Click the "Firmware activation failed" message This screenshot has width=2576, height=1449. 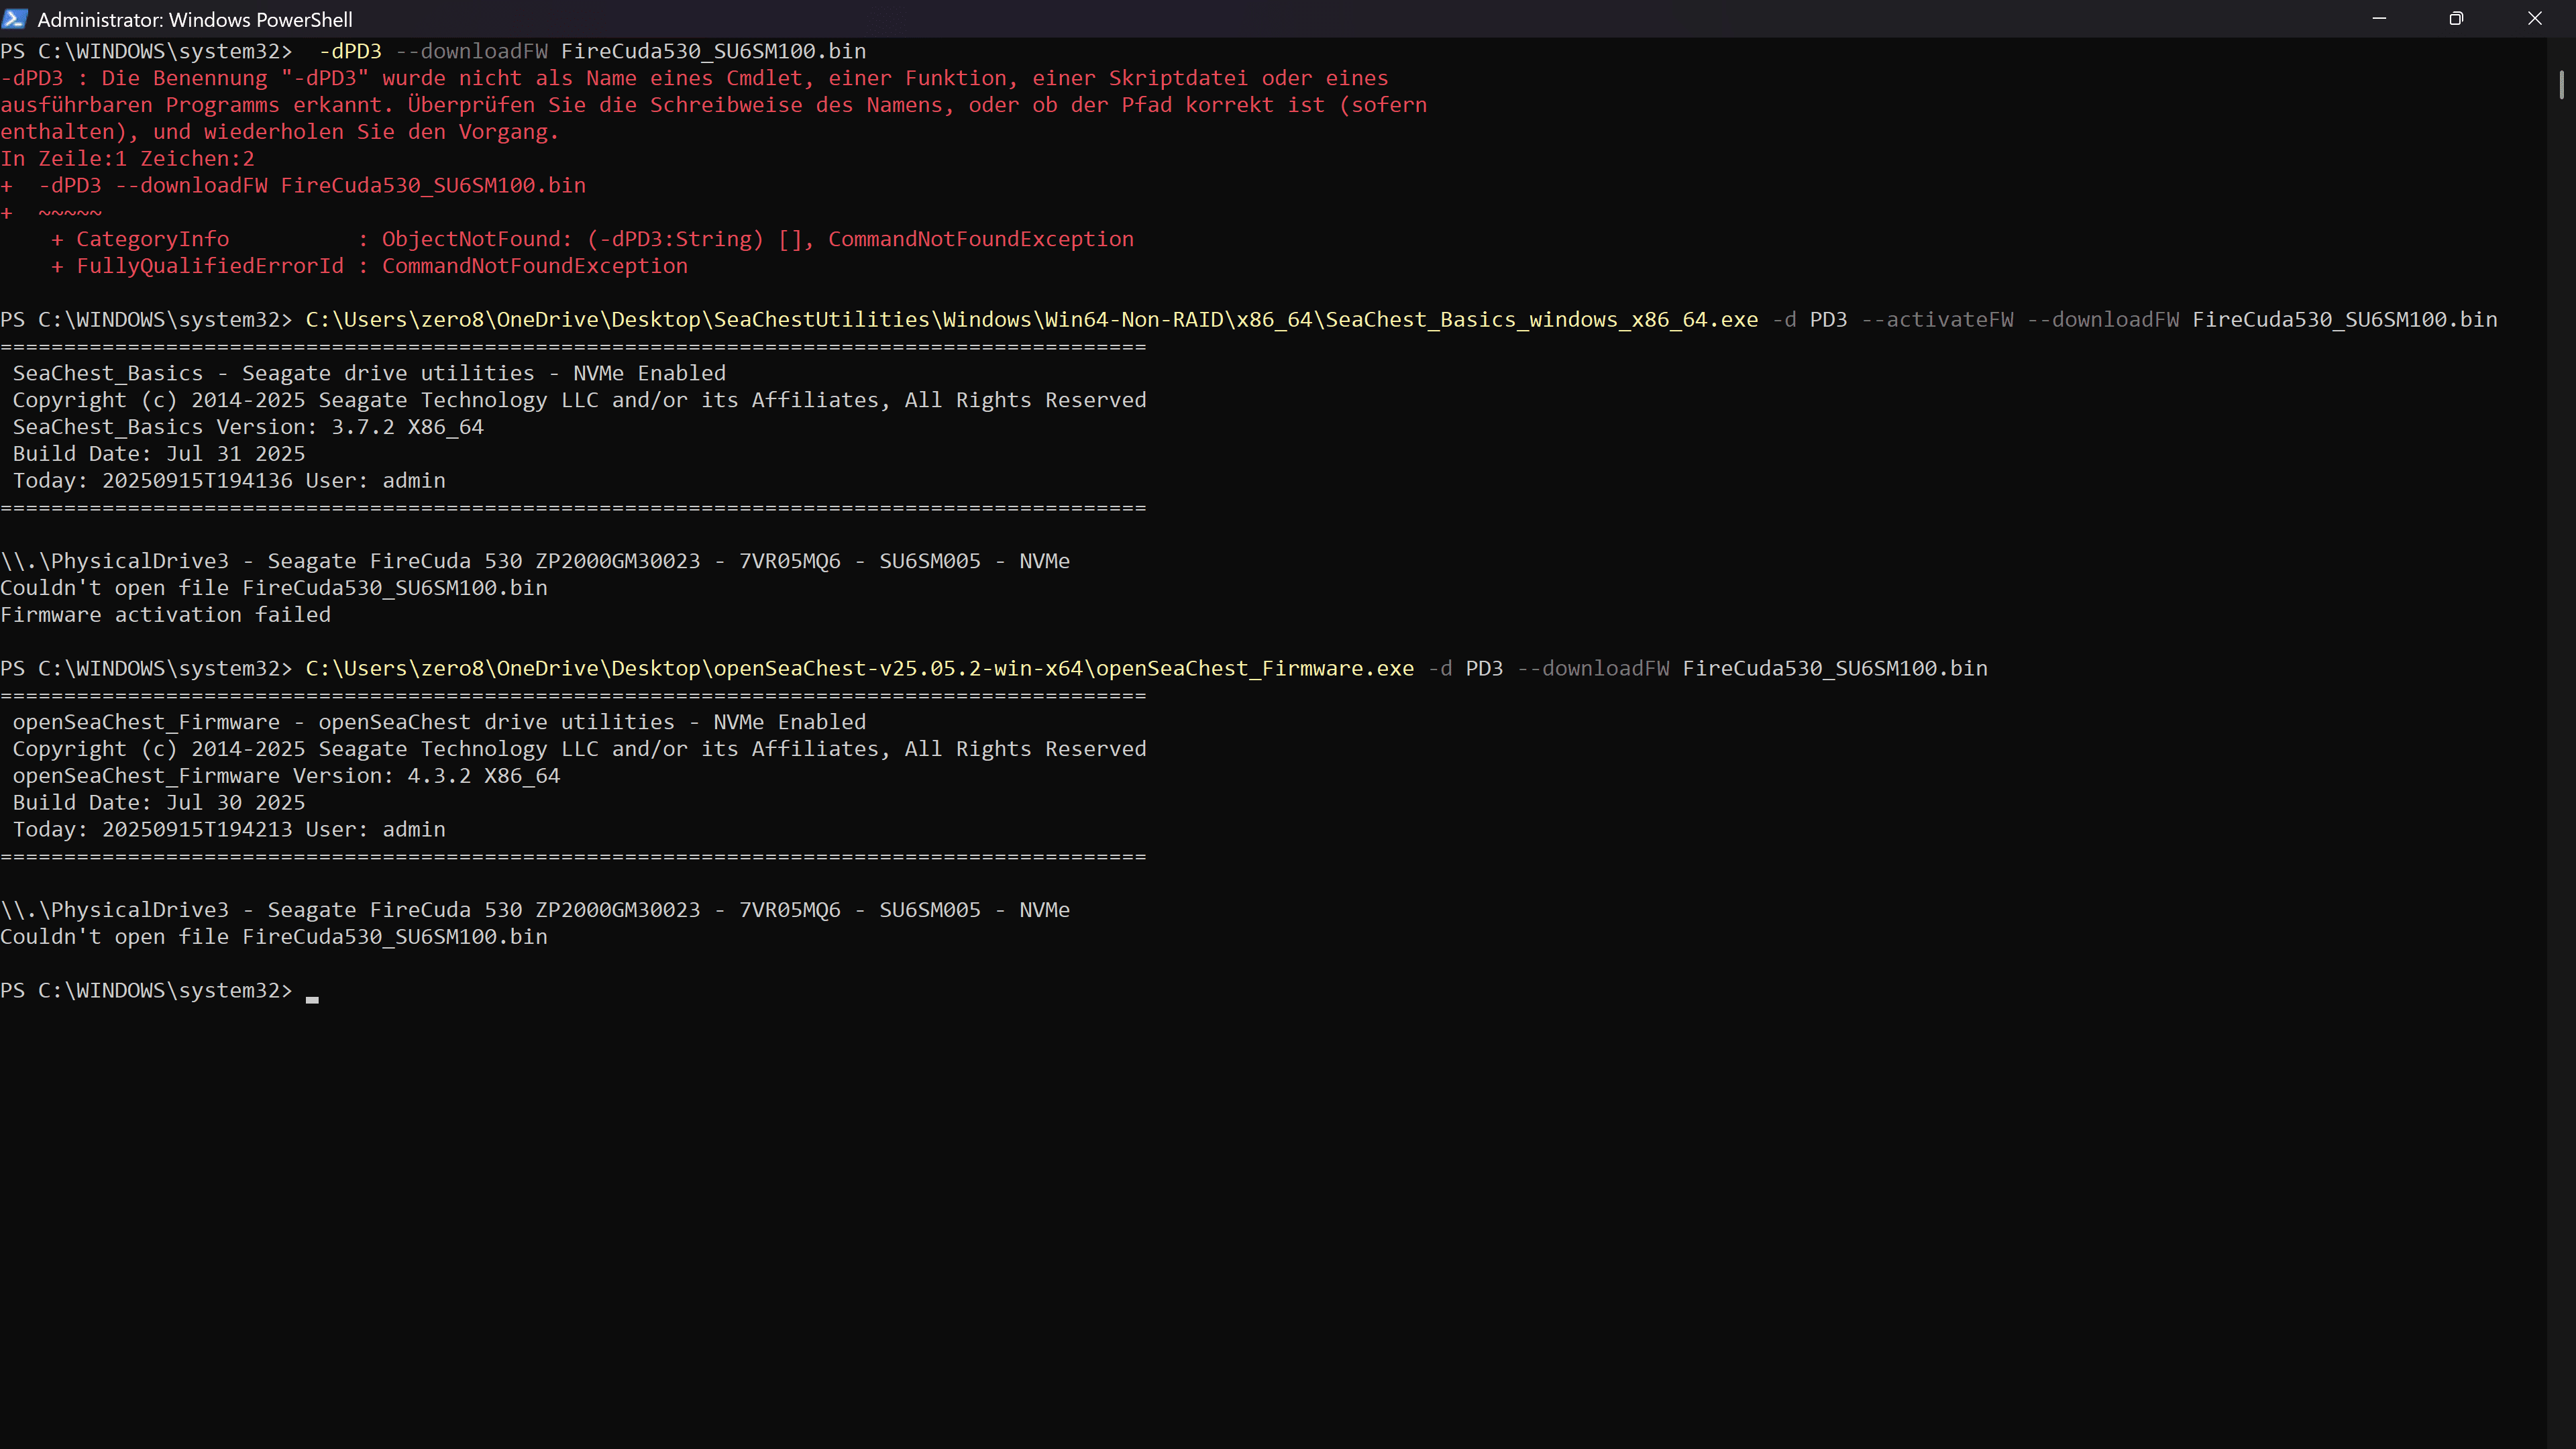click(x=166, y=615)
